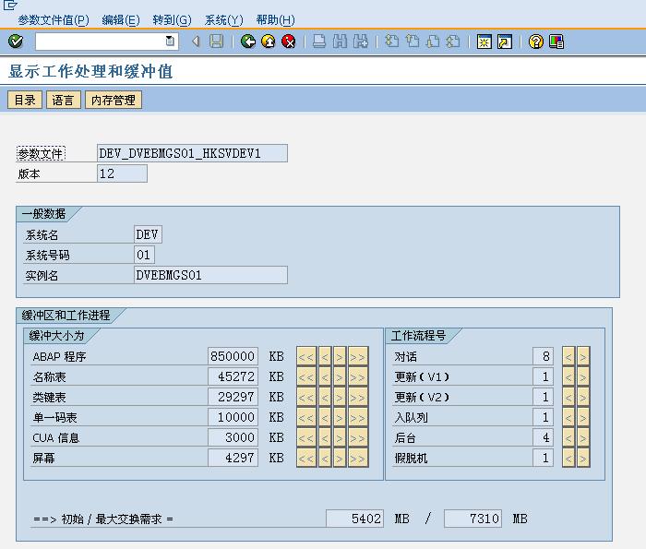Click single > button for 名称表 row
The width and height of the screenshot is (646, 549).
click(340, 376)
